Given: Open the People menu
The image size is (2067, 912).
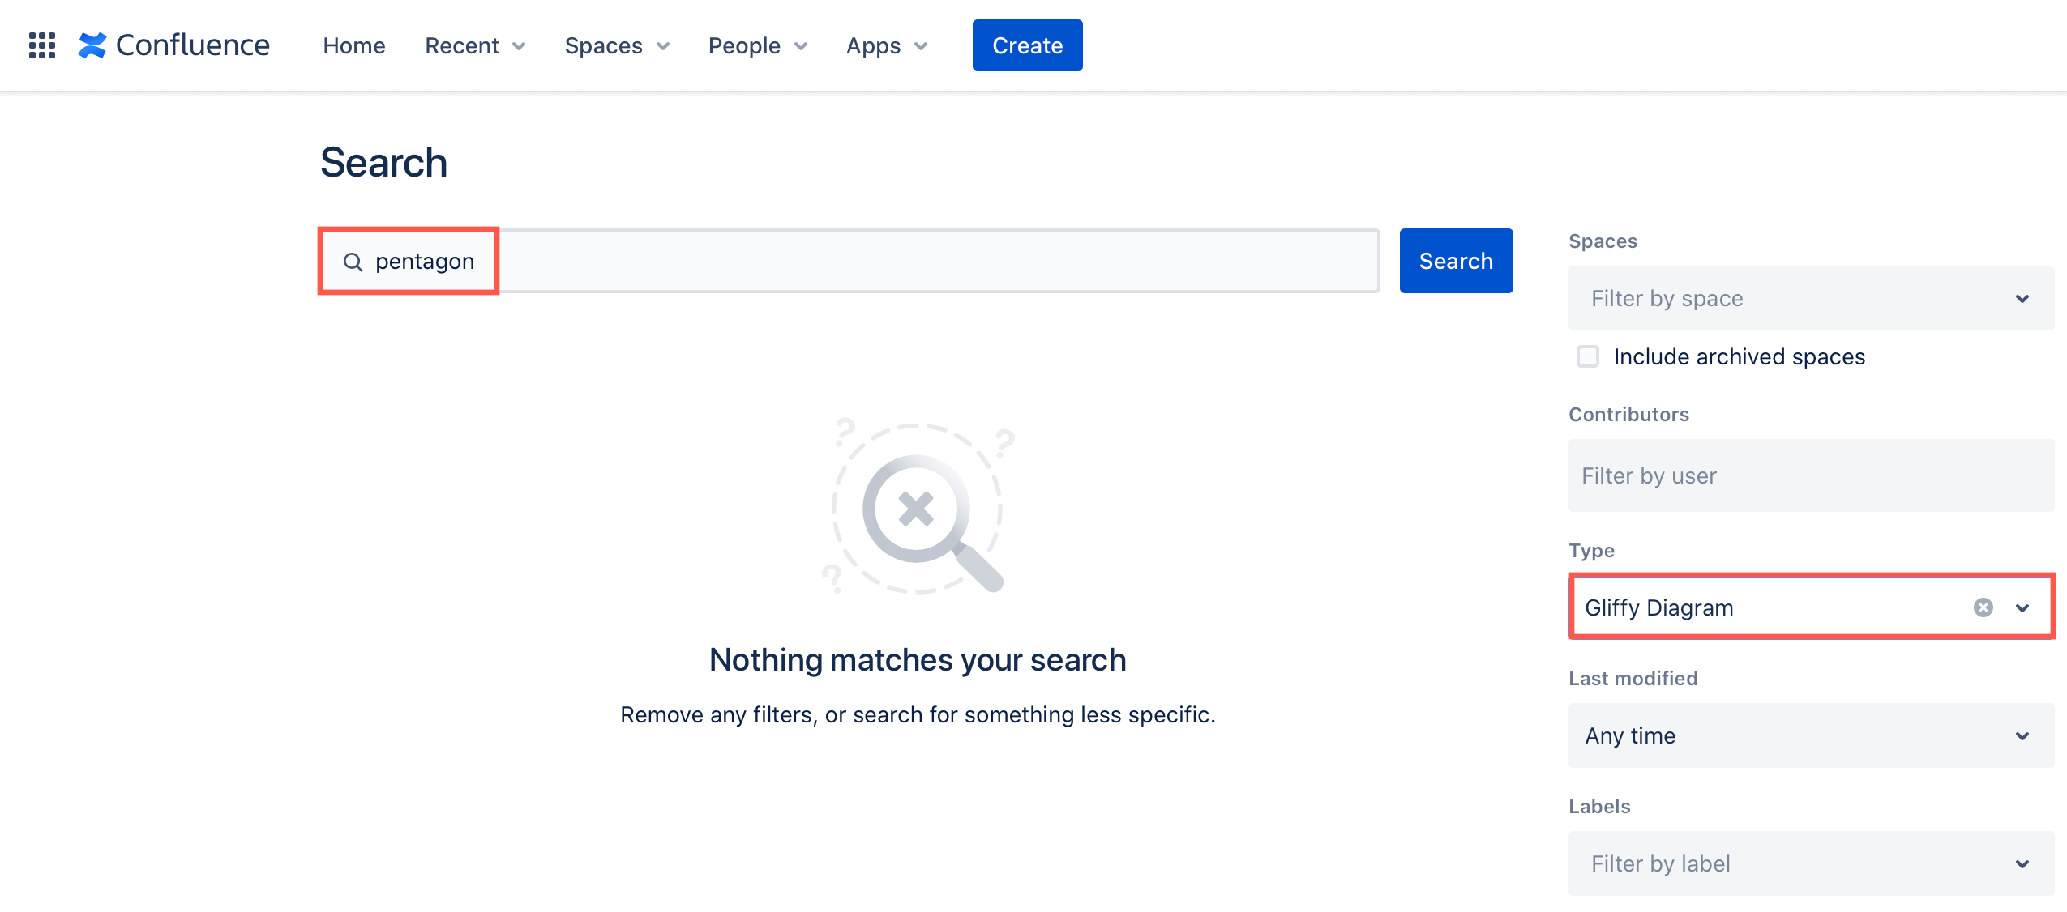Looking at the screenshot, I should pyautogui.click(x=755, y=45).
